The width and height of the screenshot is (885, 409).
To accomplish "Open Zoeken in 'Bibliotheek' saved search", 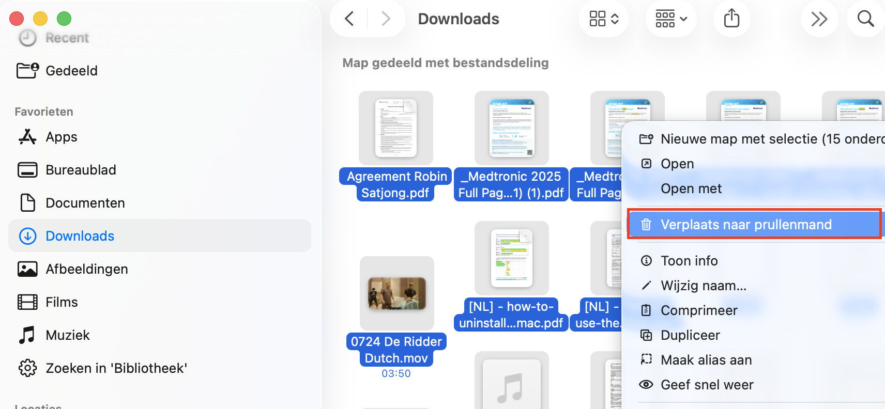I will pos(116,368).
